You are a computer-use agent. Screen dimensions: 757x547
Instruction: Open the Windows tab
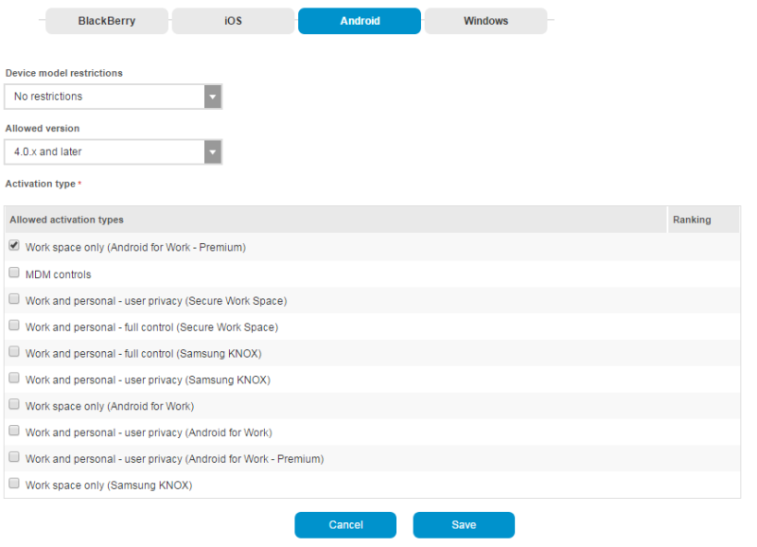pyautogui.click(x=486, y=21)
